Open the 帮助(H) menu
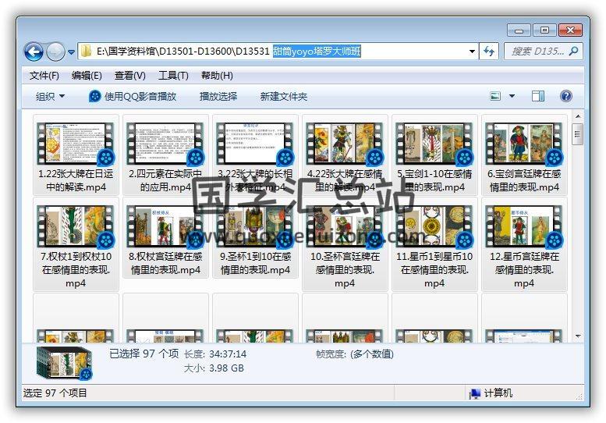Image resolution: width=606 pixels, height=423 pixels. coord(217,76)
